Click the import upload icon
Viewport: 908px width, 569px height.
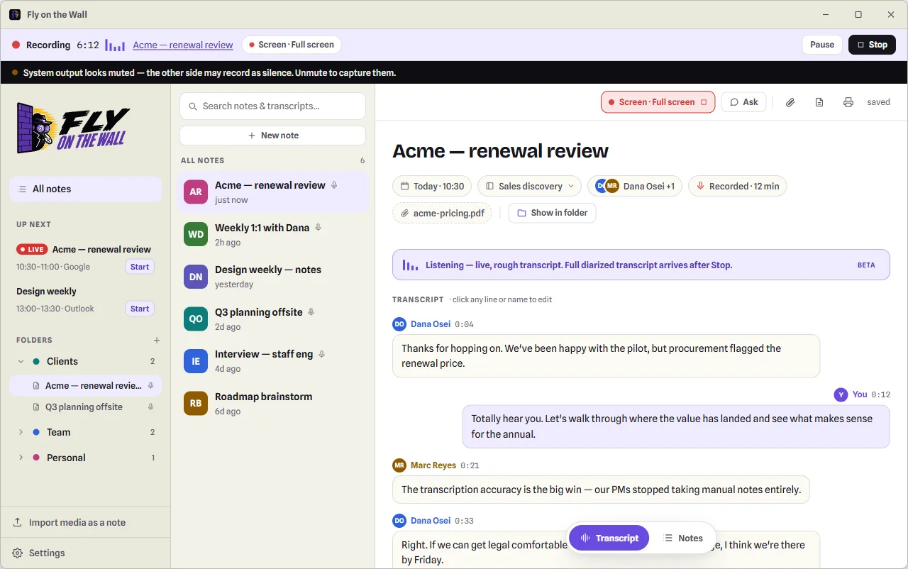tap(18, 522)
